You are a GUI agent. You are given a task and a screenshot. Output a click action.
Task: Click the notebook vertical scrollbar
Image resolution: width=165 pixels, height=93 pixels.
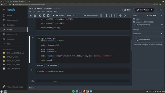click(x=131, y=45)
